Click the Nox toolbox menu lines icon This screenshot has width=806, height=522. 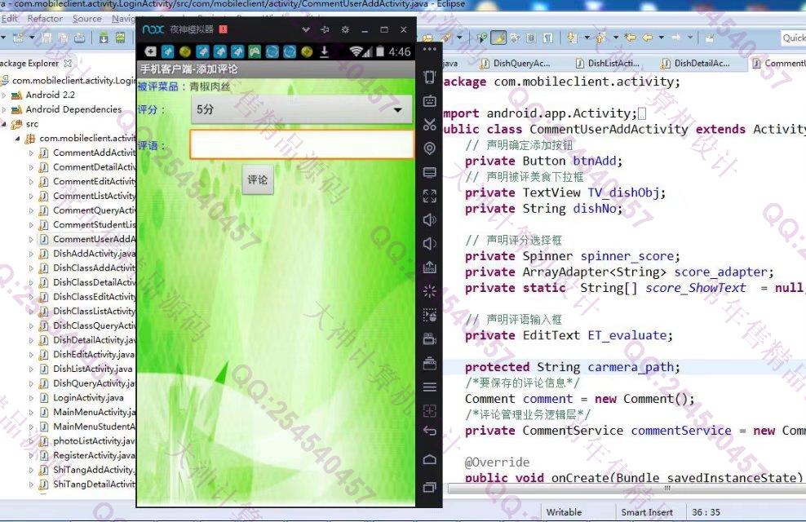[x=430, y=387]
